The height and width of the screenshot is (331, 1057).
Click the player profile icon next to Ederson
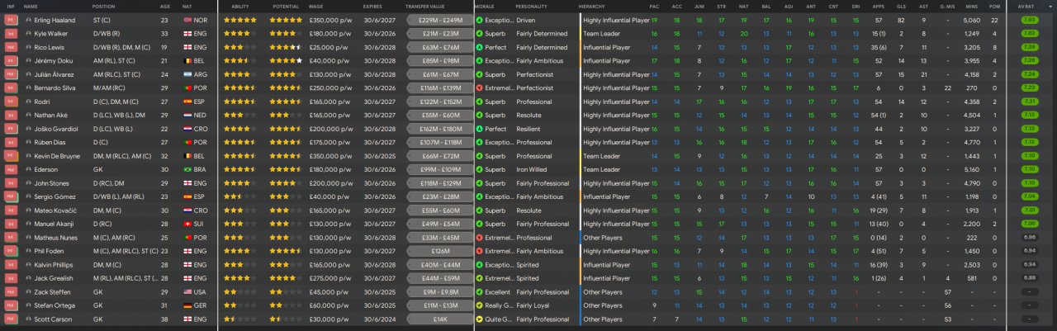28,169
